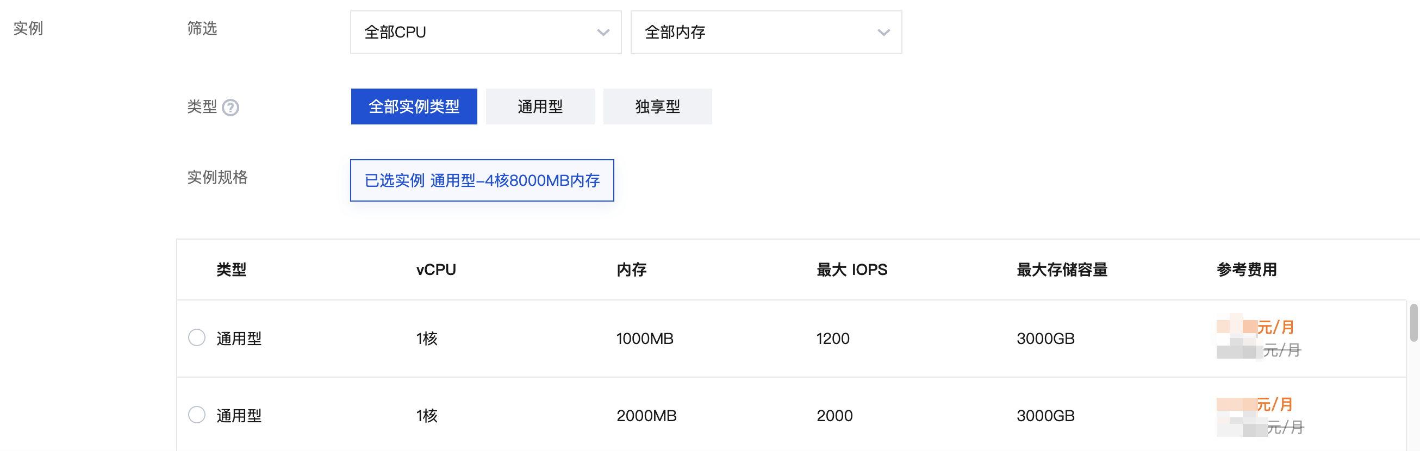Open the 全部CPU dropdown
Viewport: 1420px width, 451px height.
(485, 32)
